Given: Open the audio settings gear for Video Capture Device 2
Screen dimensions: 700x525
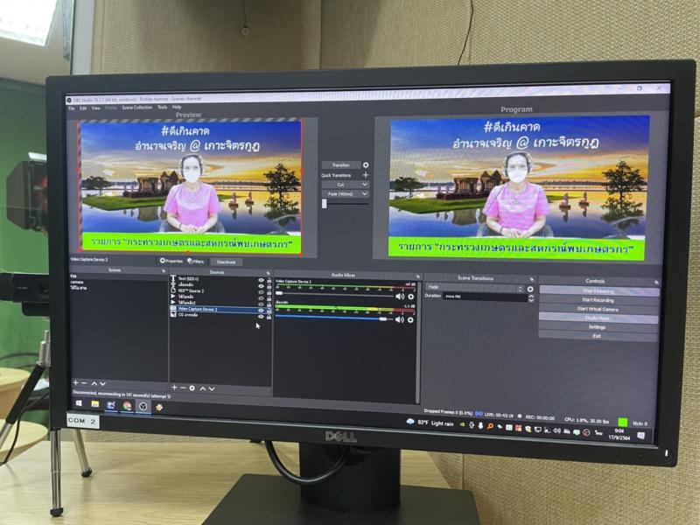Looking at the screenshot, I should click(x=410, y=297).
